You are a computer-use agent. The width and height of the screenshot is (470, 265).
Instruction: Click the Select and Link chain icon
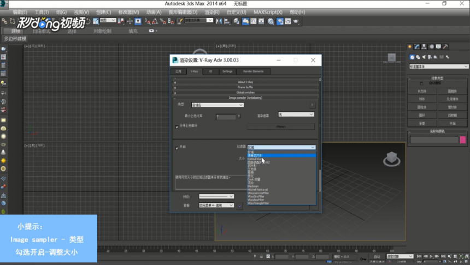(x=4, y=21)
